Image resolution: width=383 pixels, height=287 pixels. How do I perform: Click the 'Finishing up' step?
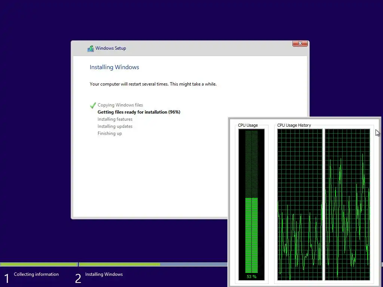(110, 133)
